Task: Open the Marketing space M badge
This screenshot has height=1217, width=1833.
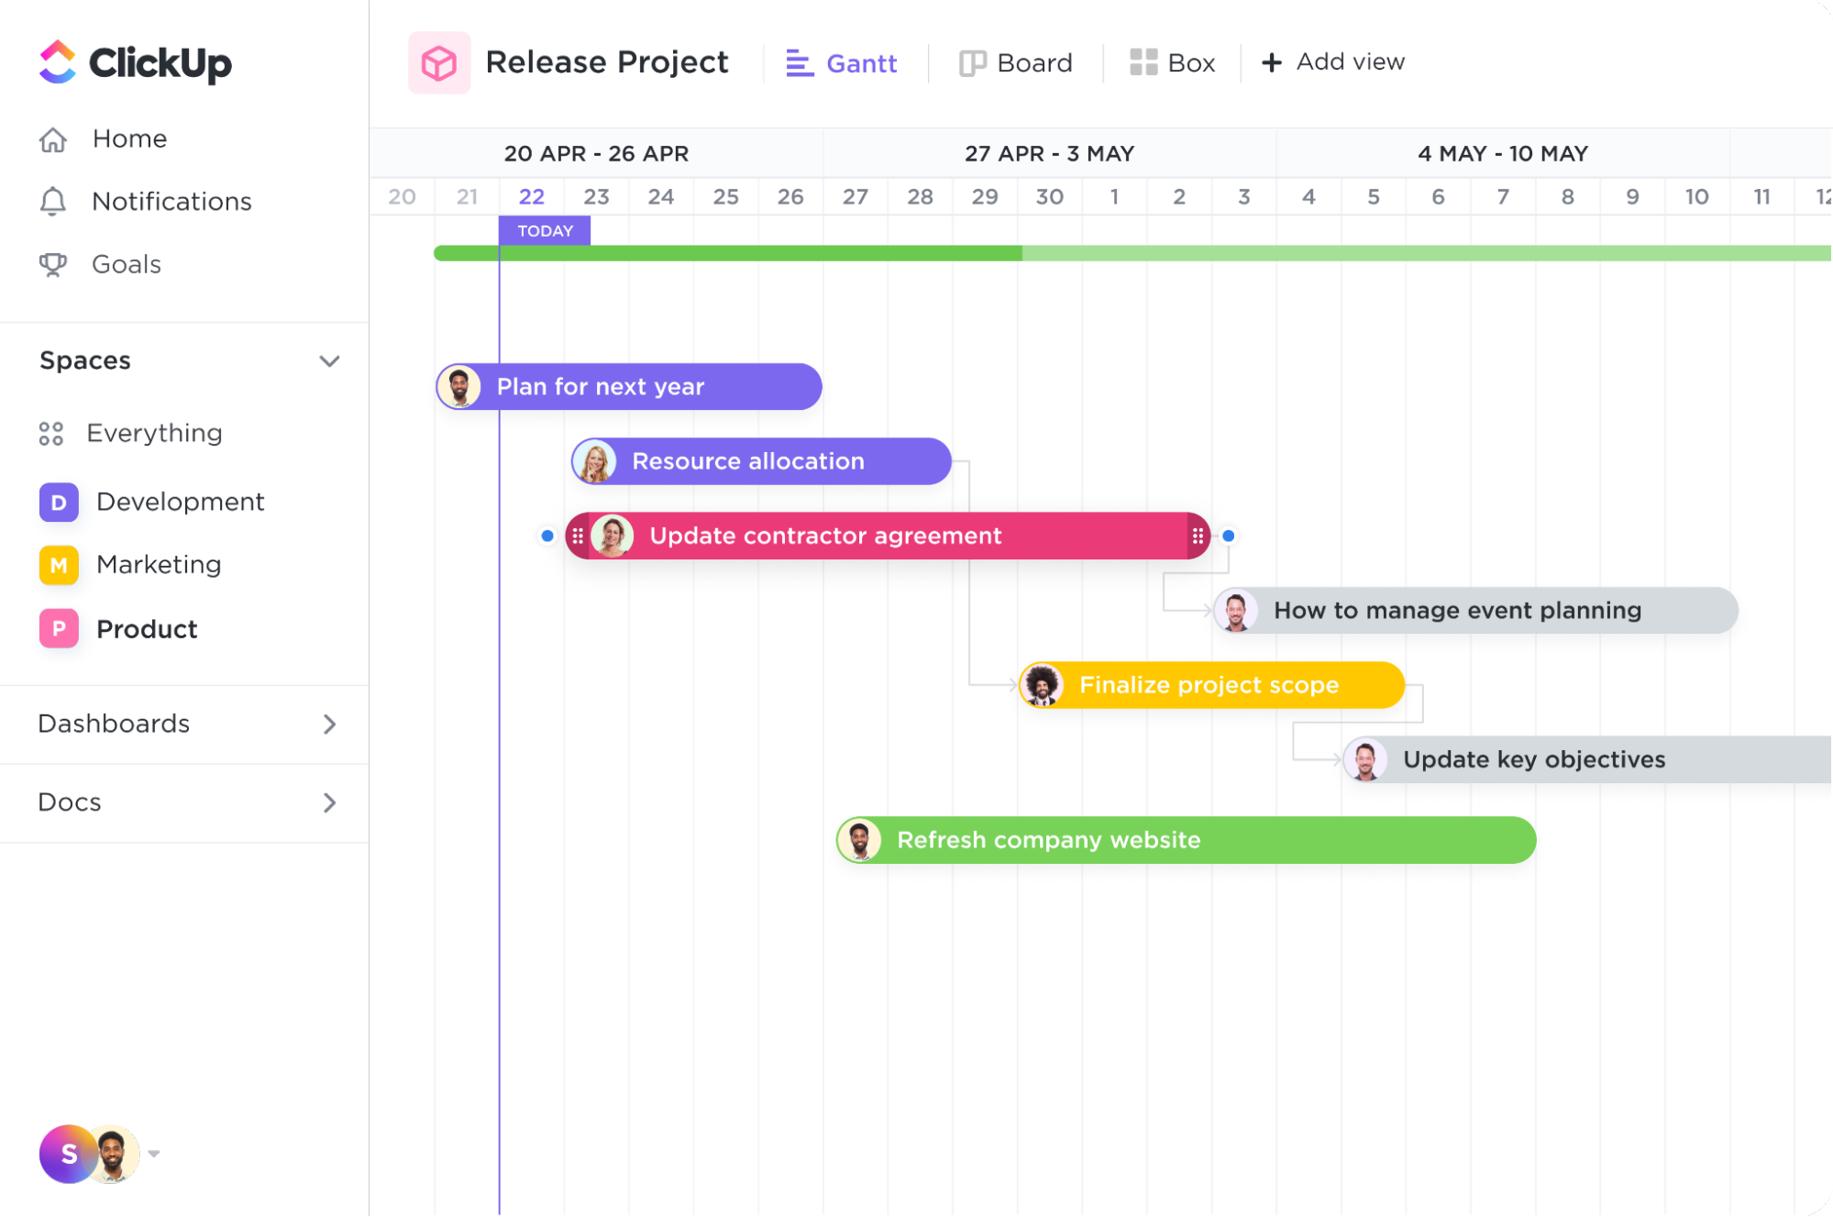Action: tap(60, 565)
